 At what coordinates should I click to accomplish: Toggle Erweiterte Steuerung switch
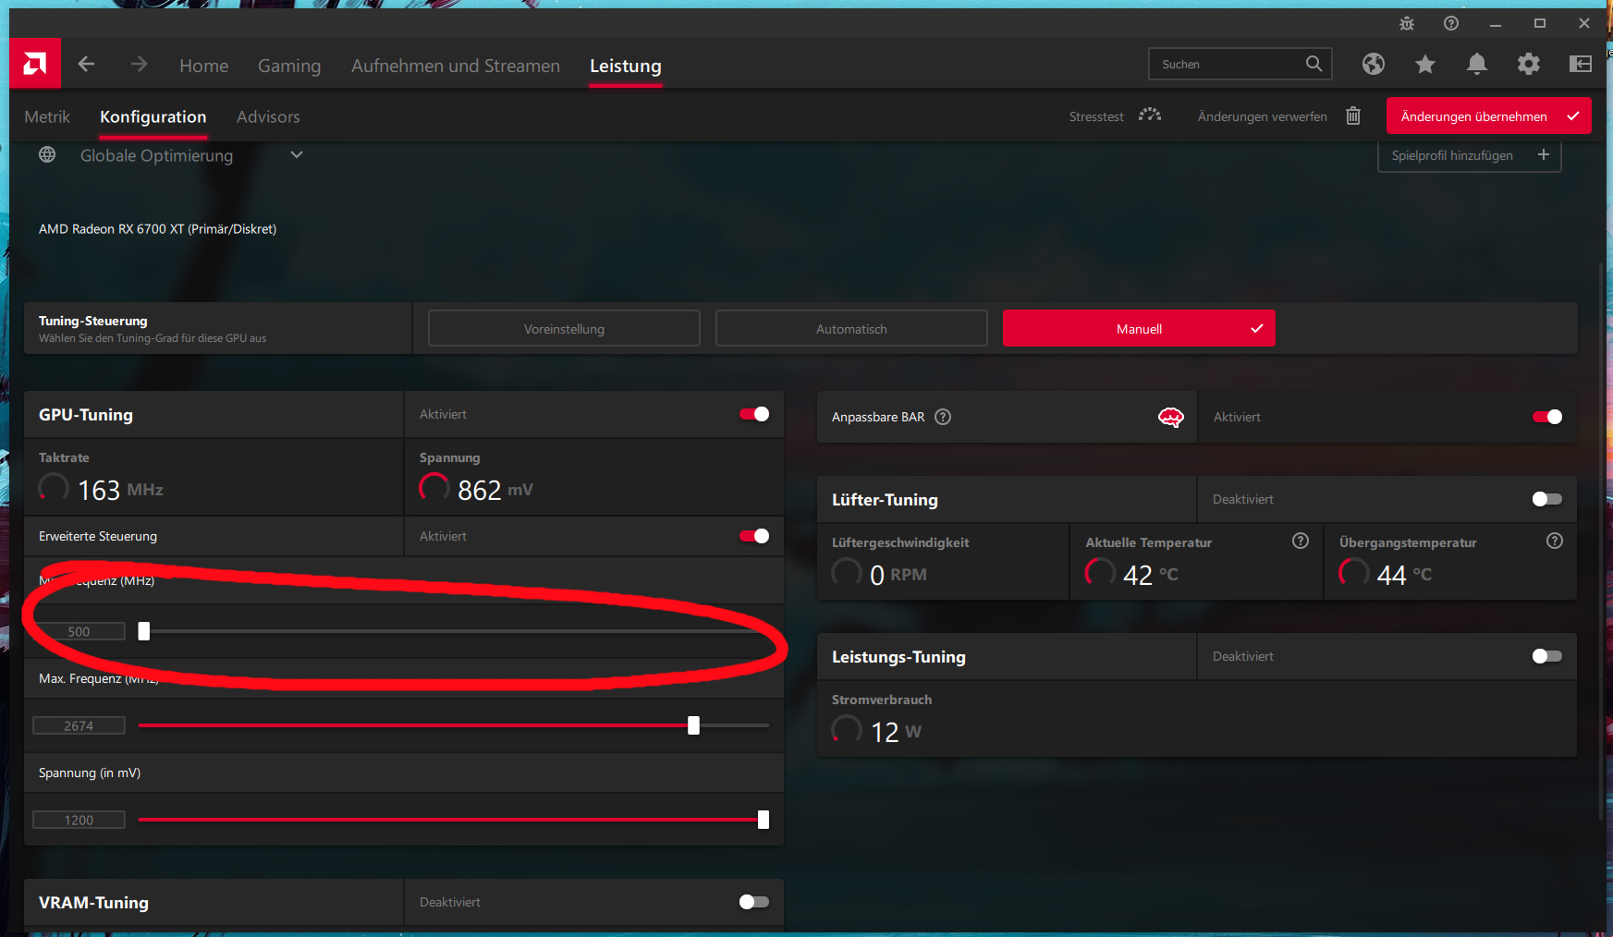(x=754, y=536)
